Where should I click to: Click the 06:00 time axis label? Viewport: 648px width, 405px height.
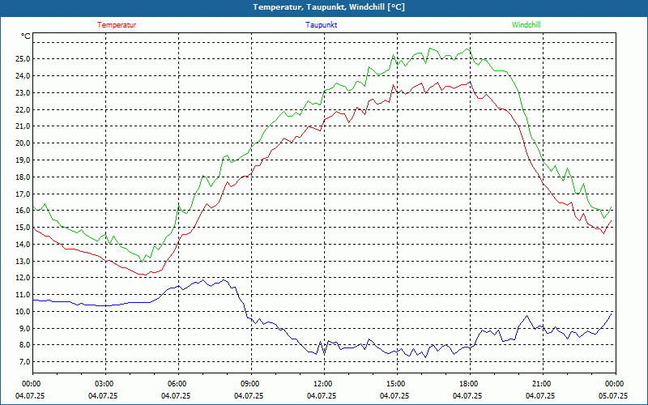click(x=177, y=384)
